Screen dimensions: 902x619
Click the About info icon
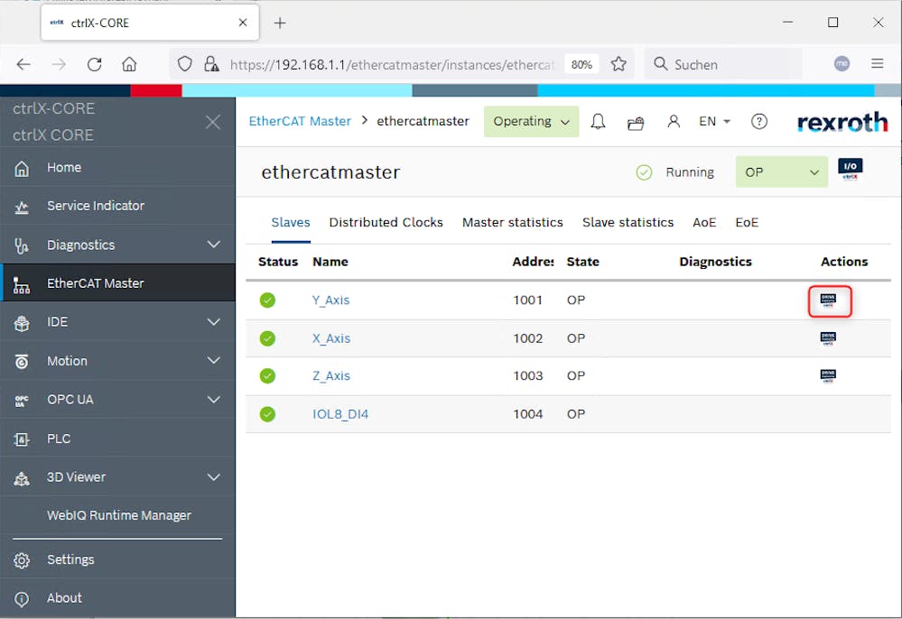22,599
